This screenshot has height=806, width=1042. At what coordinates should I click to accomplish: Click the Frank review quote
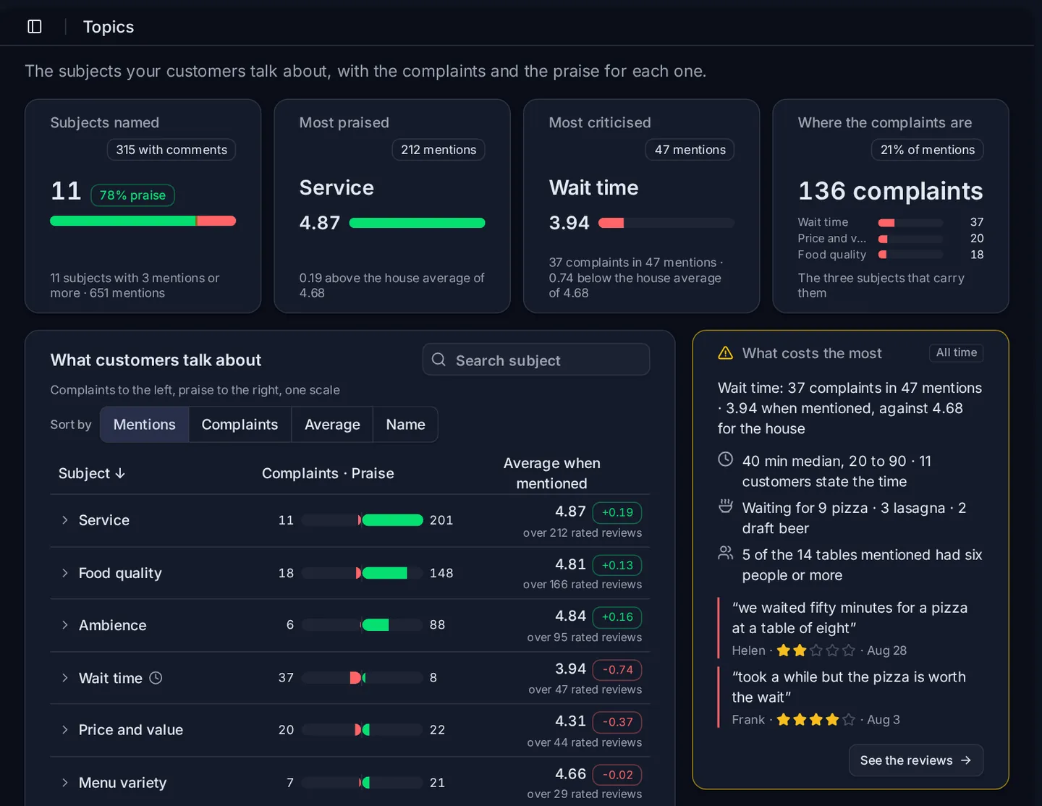[849, 687]
